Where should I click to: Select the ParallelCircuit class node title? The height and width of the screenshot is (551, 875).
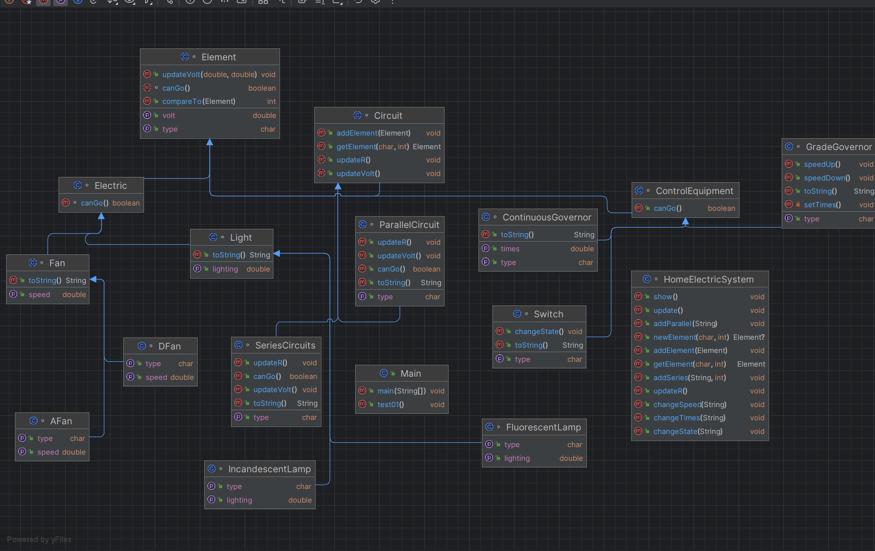tap(409, 225)
